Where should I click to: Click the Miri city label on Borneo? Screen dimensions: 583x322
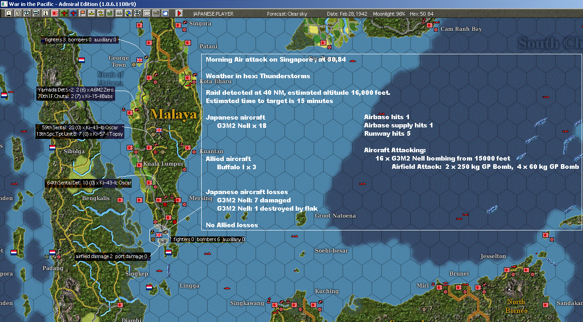click(422, 285)
